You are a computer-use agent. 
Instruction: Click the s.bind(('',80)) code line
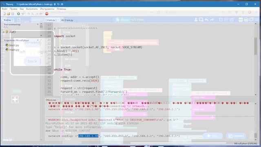[66, 51]
